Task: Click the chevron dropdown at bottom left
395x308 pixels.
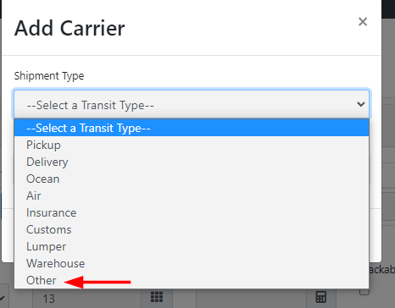Action: tap(3, 298)
